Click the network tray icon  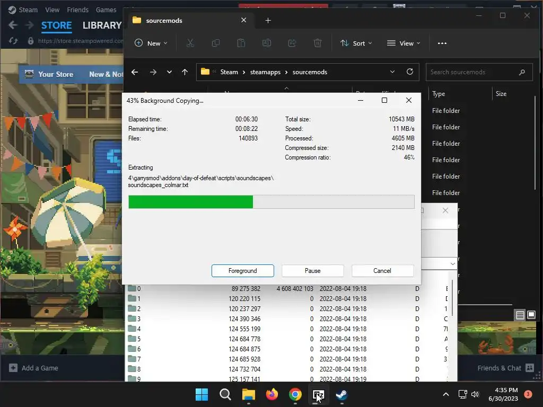[x=462, y=394]
